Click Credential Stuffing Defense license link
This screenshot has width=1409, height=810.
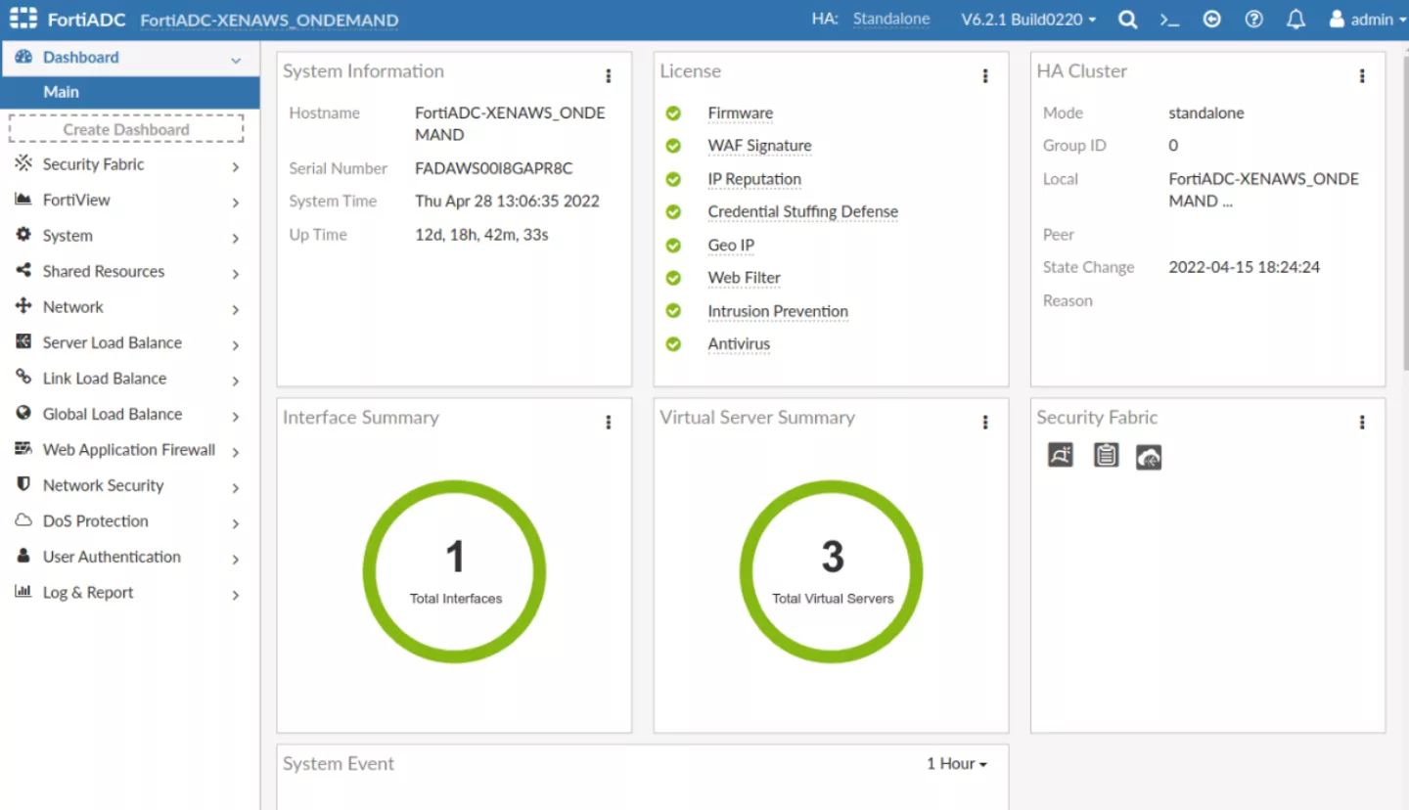click(x=803, y=211)
